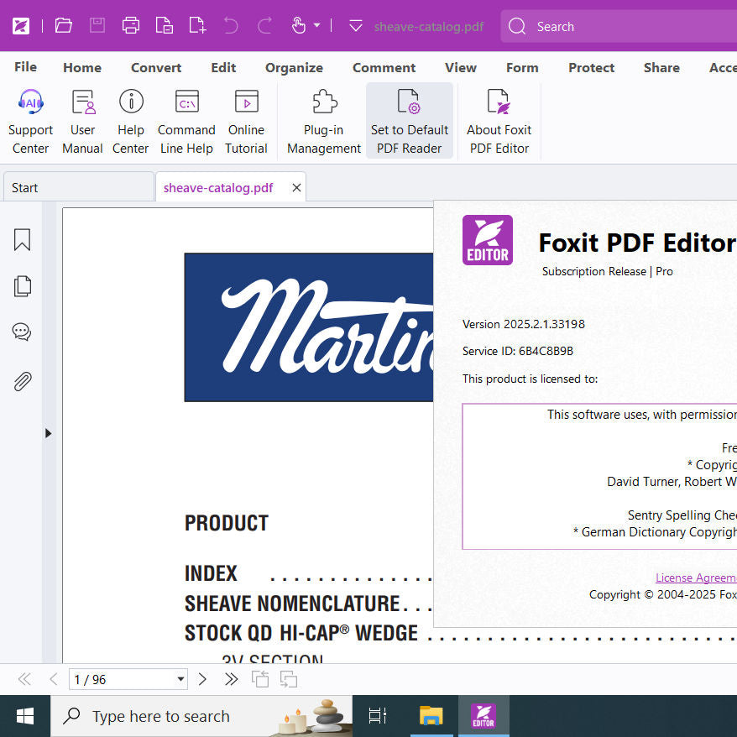
Task: Click the next view icon
Action: click(289, 679)
